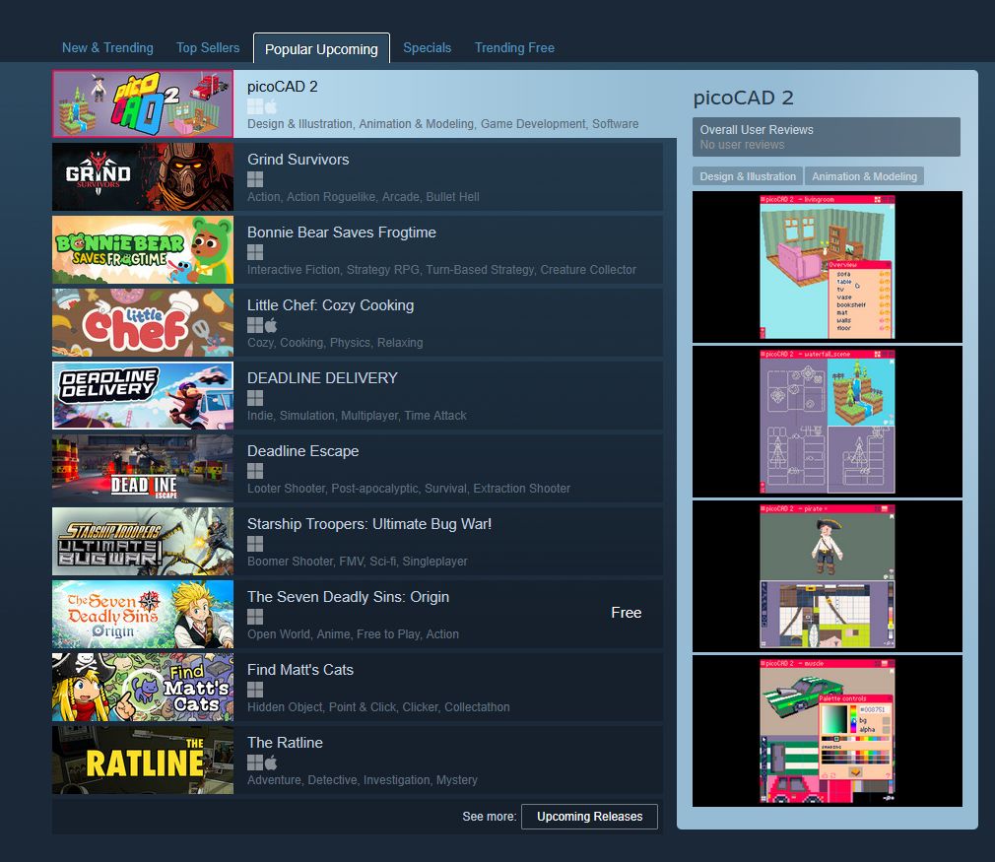Switch to the New & Trending tab
The image size is (995, 862).
point(107,47)
